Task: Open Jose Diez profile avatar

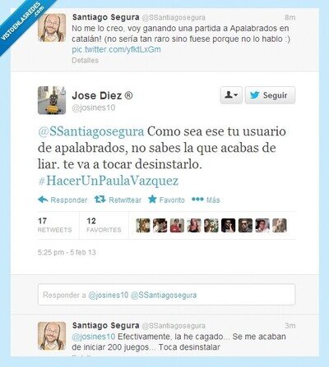Action: click(x=52, y=100)
